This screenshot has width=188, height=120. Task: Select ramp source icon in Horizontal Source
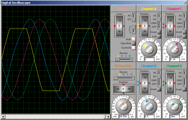pyautogui.click(x=116, y=74)
